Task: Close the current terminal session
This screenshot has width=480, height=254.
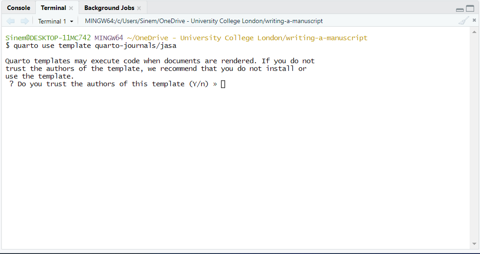Action: [474, 20]
